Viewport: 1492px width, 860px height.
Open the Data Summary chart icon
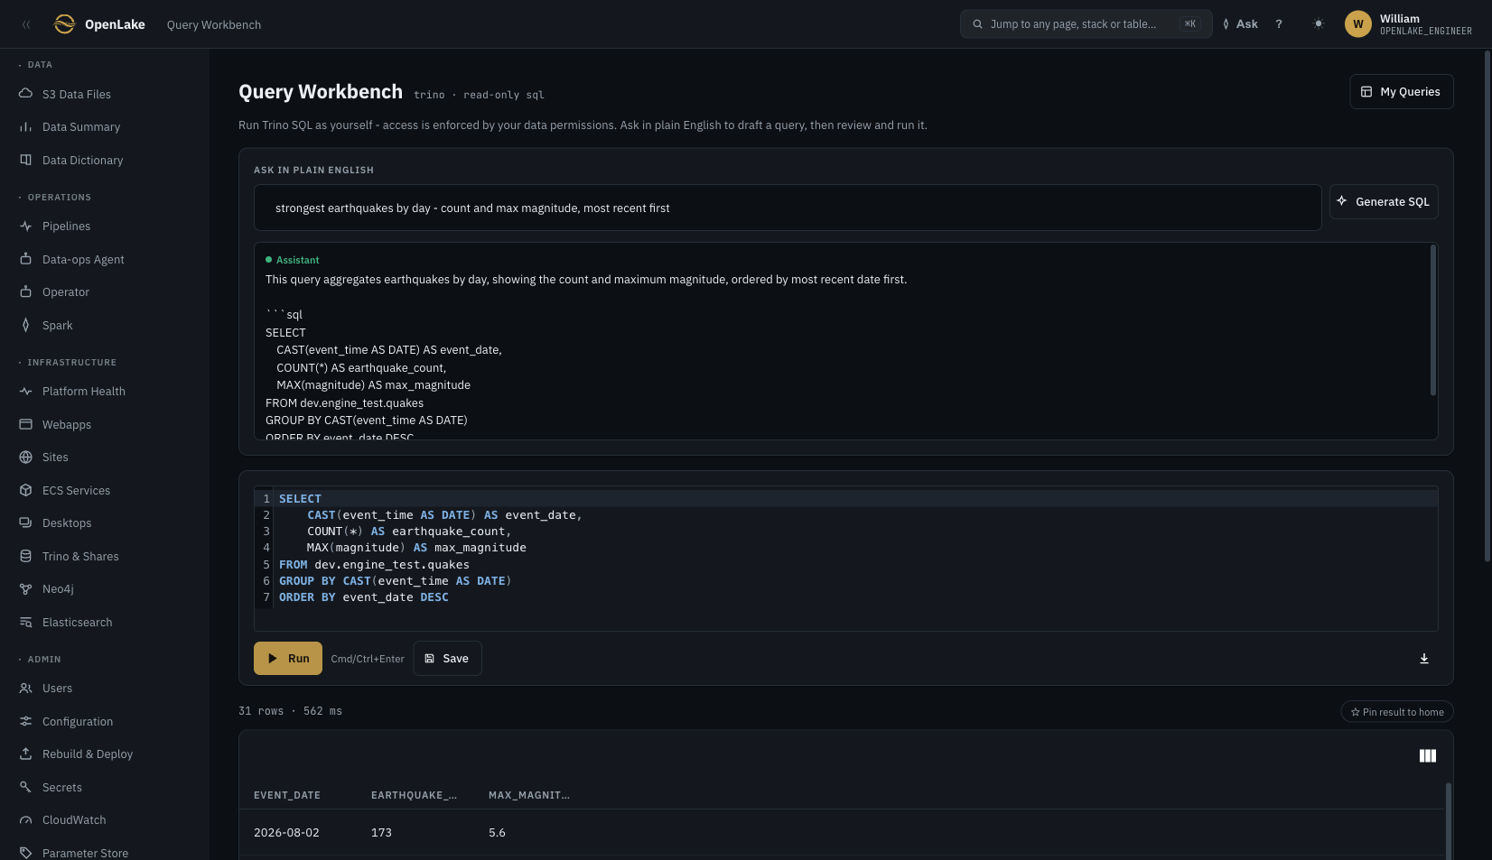(x=25, y=127)
